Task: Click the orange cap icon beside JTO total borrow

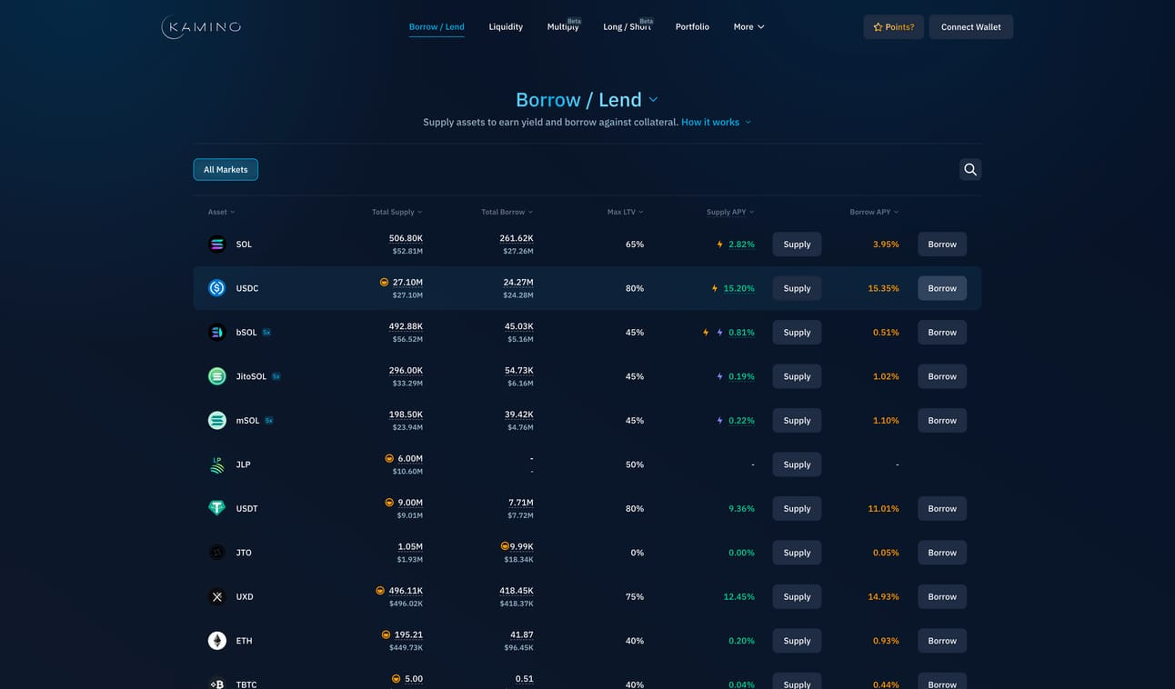Action: (505, 546)
